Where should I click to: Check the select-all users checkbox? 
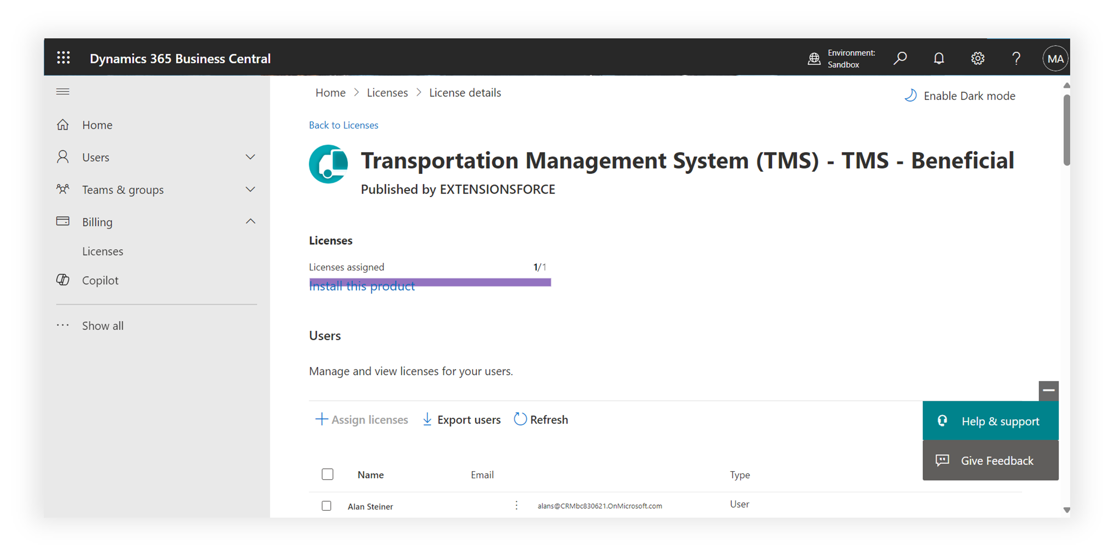(x=327, y=474)
